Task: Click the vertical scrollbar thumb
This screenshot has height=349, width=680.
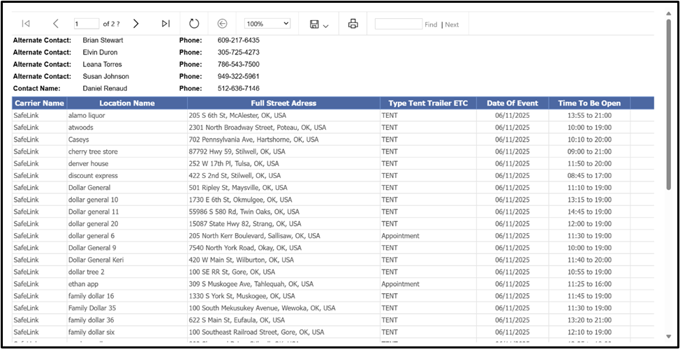Action: [x=668, y=104]
